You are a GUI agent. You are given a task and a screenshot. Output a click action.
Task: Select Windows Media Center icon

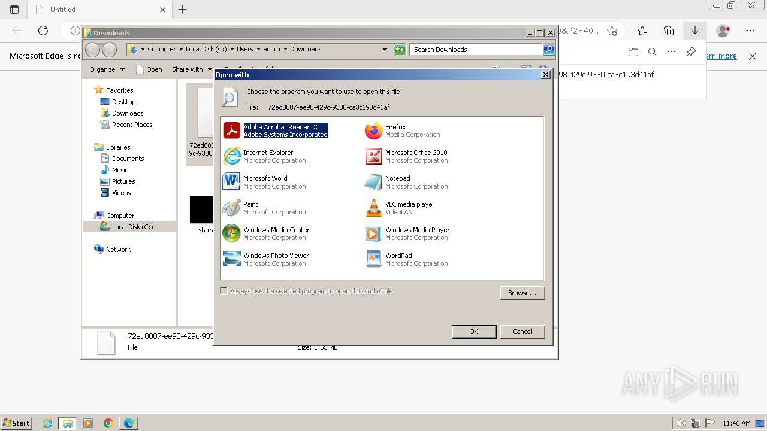click(x=231, y=233)
